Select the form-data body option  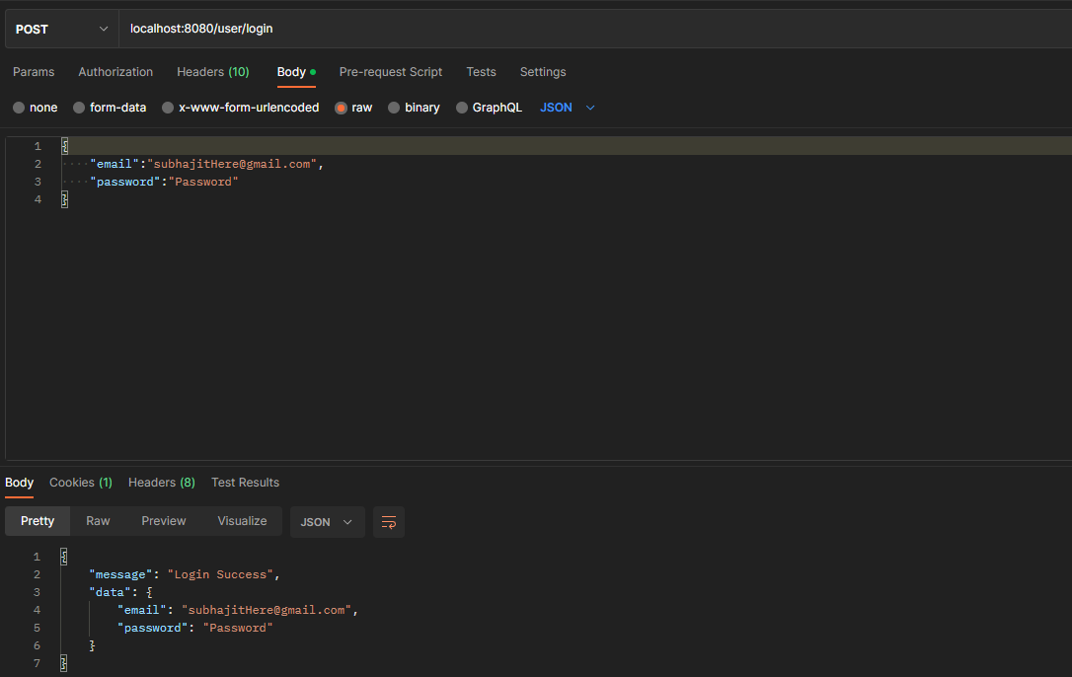point(110,107)
